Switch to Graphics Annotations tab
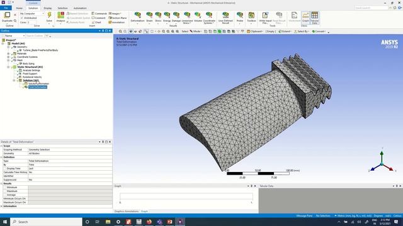The width and height of the screenshot is (403, 226). 127,212
